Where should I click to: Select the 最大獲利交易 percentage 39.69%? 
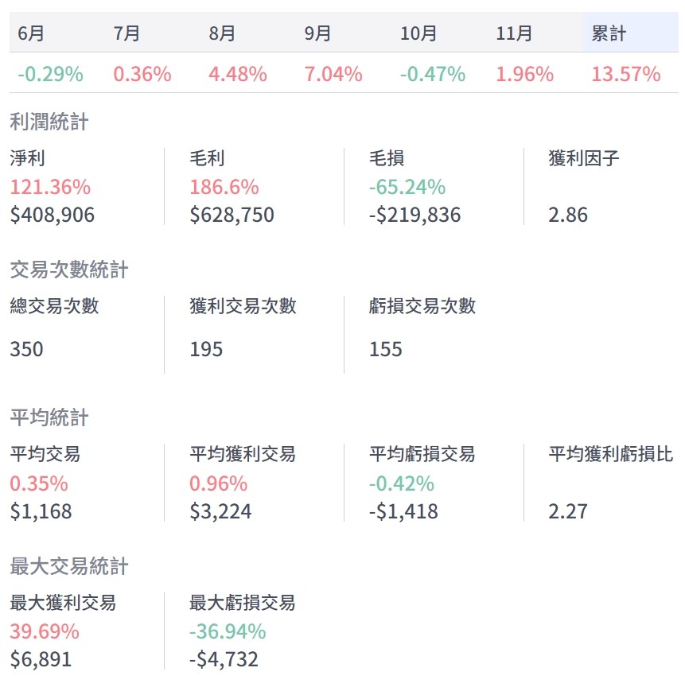point(45,631)
